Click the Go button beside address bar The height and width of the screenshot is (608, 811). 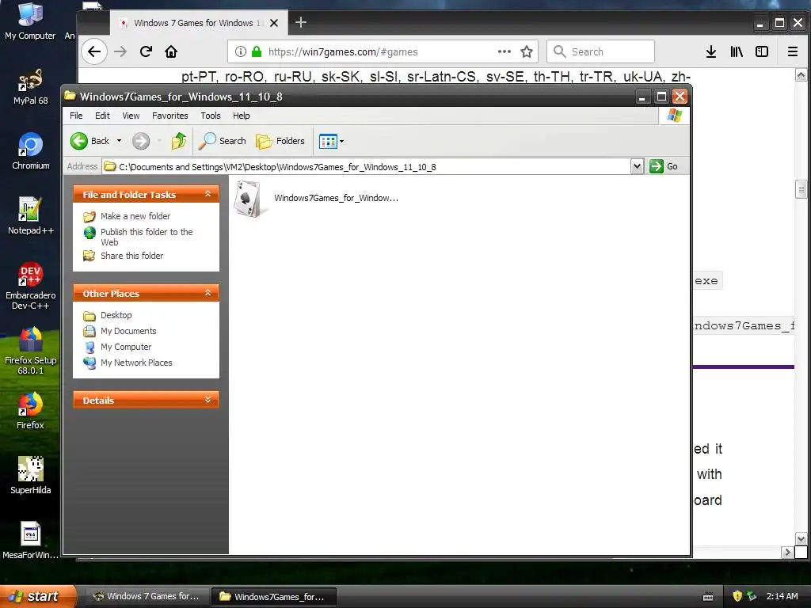point(664,166)
